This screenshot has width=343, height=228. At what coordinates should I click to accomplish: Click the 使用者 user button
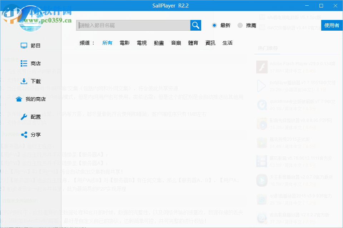[x=332, y=25]
